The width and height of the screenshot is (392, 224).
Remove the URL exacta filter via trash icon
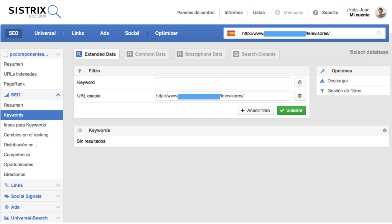pos(300,96)
